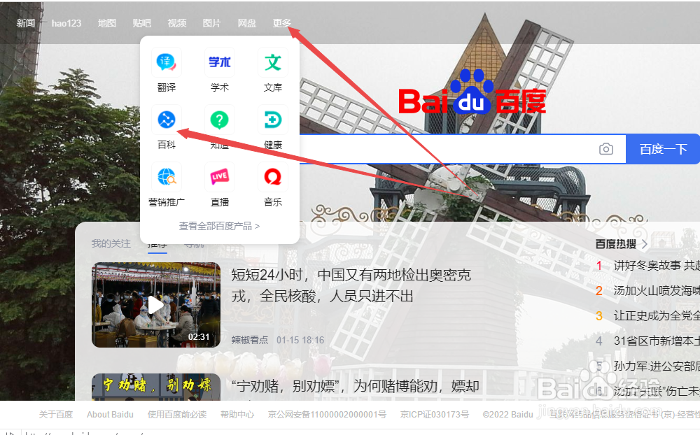Viewport: 700px width, 435px height.
Task: Click ©2022 Baidu footer text
Action: pyautogui.click(x=507, y=415)
